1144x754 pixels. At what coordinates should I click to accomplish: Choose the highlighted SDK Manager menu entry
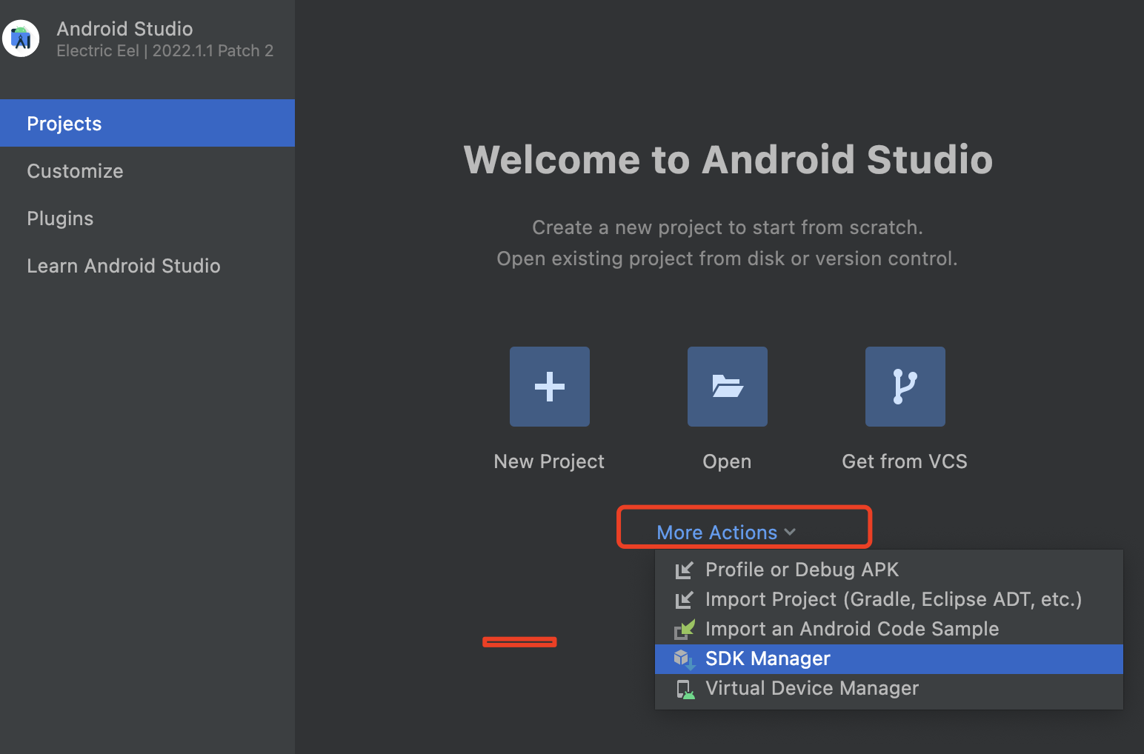[x=768, y=658]
